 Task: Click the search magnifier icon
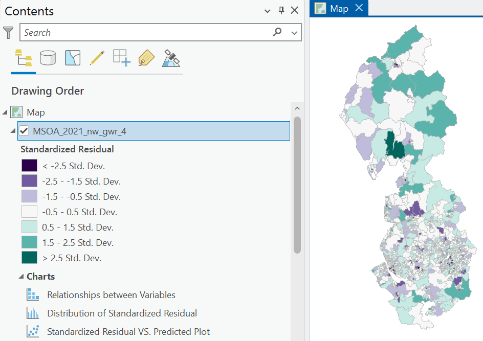(x=277, y=32)
